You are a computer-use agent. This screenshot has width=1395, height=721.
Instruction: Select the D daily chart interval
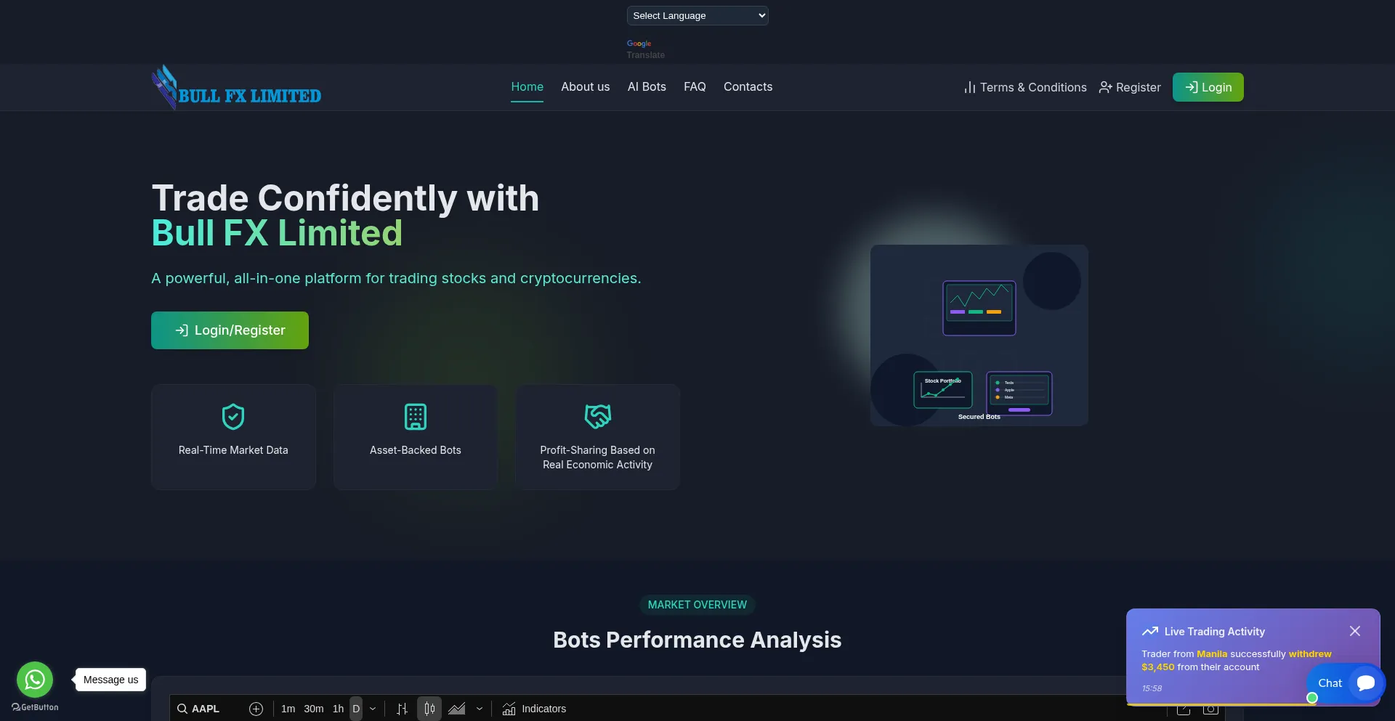[x=356, y=709]
